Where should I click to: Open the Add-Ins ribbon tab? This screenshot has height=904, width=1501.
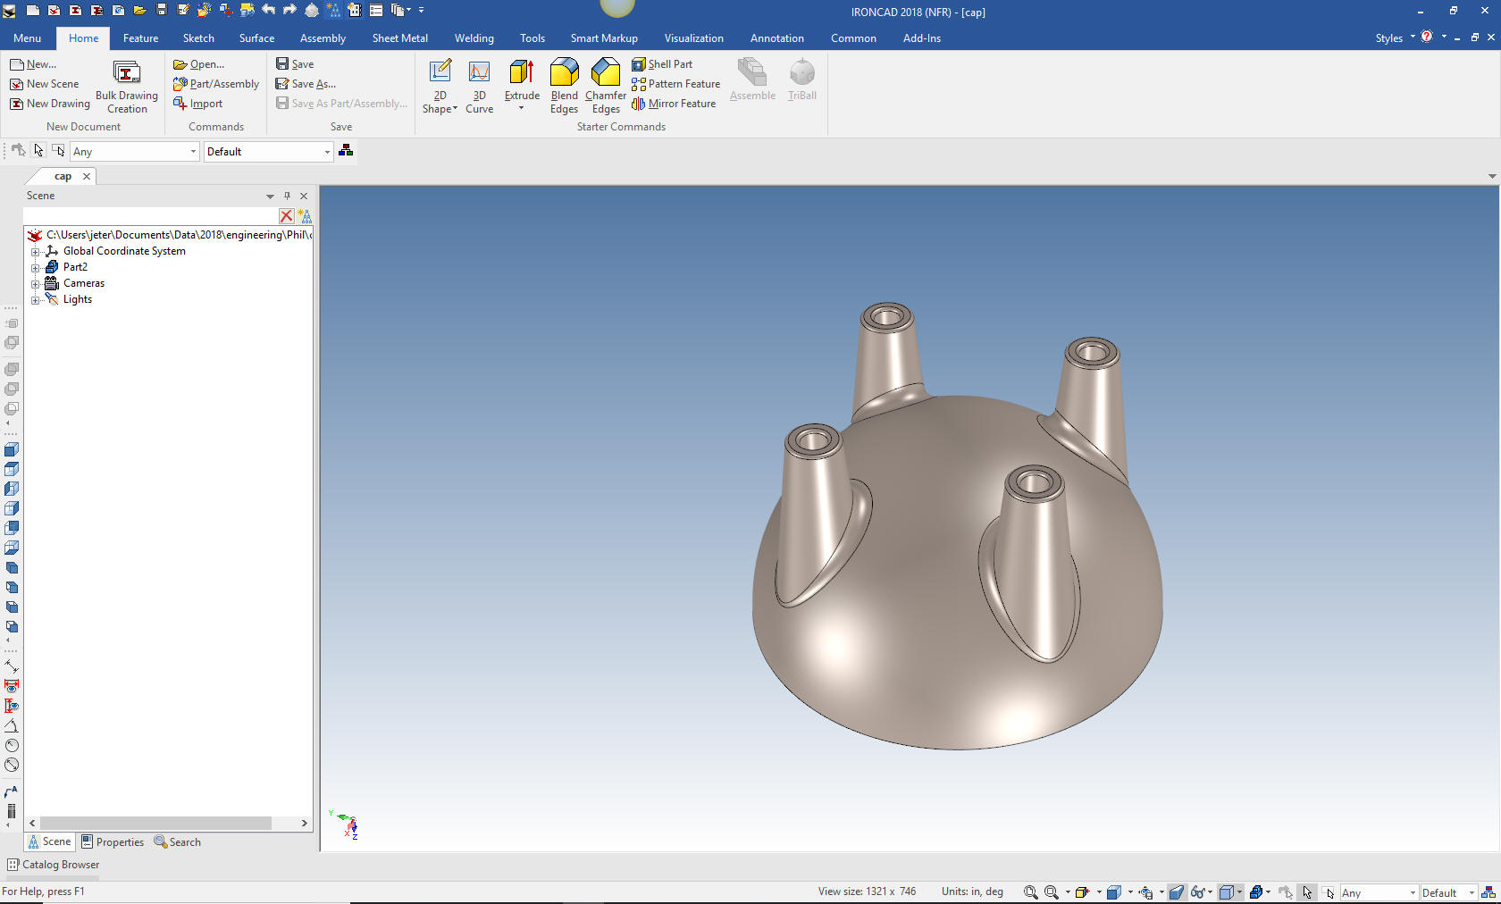pos(921,38)
